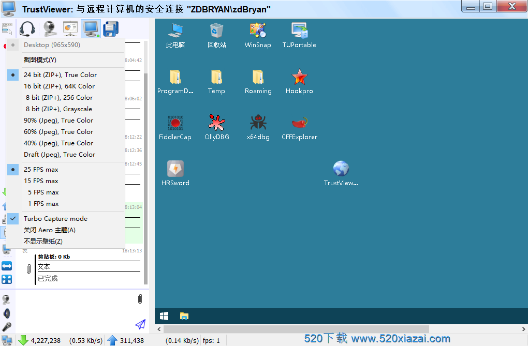
Task: Select 15 FPS max option
Action: [x=66, y=181]
